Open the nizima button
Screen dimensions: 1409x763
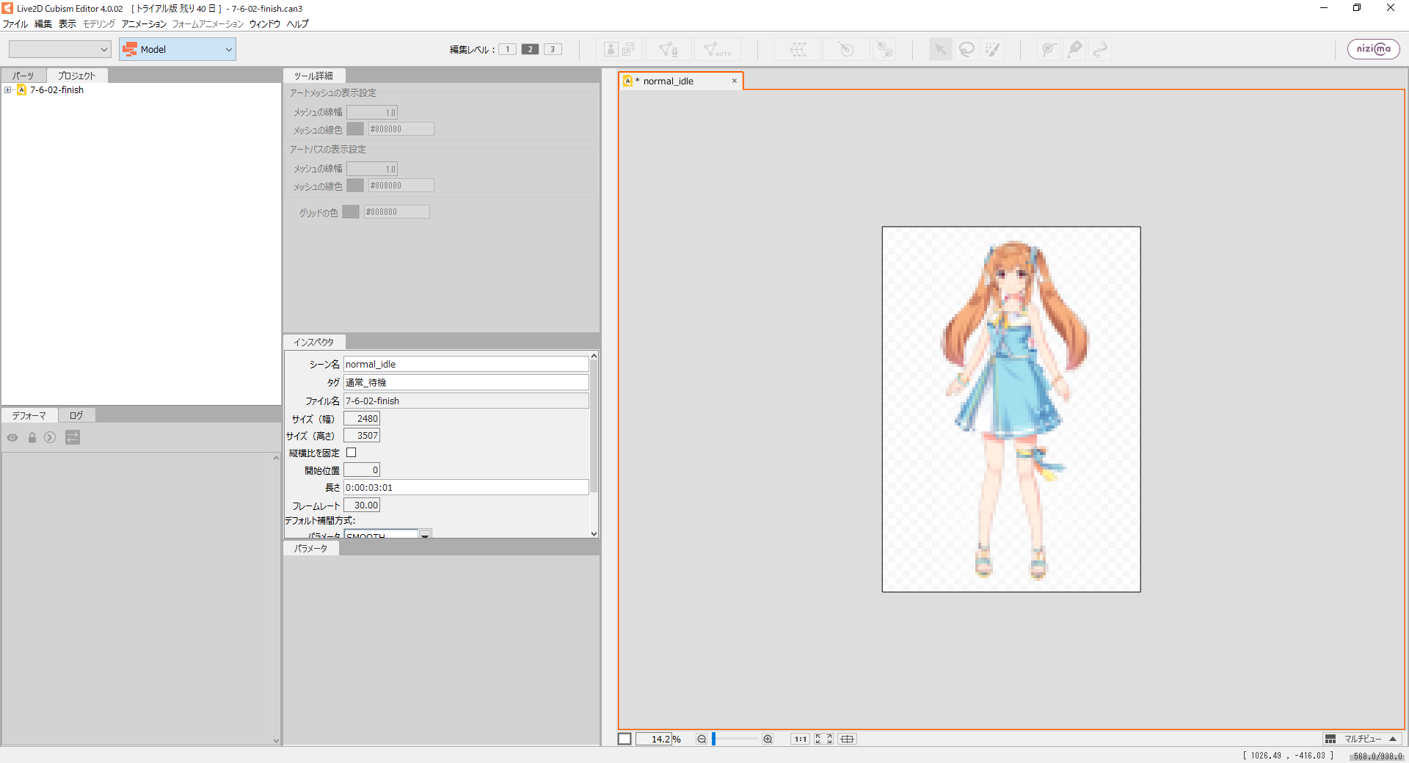coord(1373,49)
